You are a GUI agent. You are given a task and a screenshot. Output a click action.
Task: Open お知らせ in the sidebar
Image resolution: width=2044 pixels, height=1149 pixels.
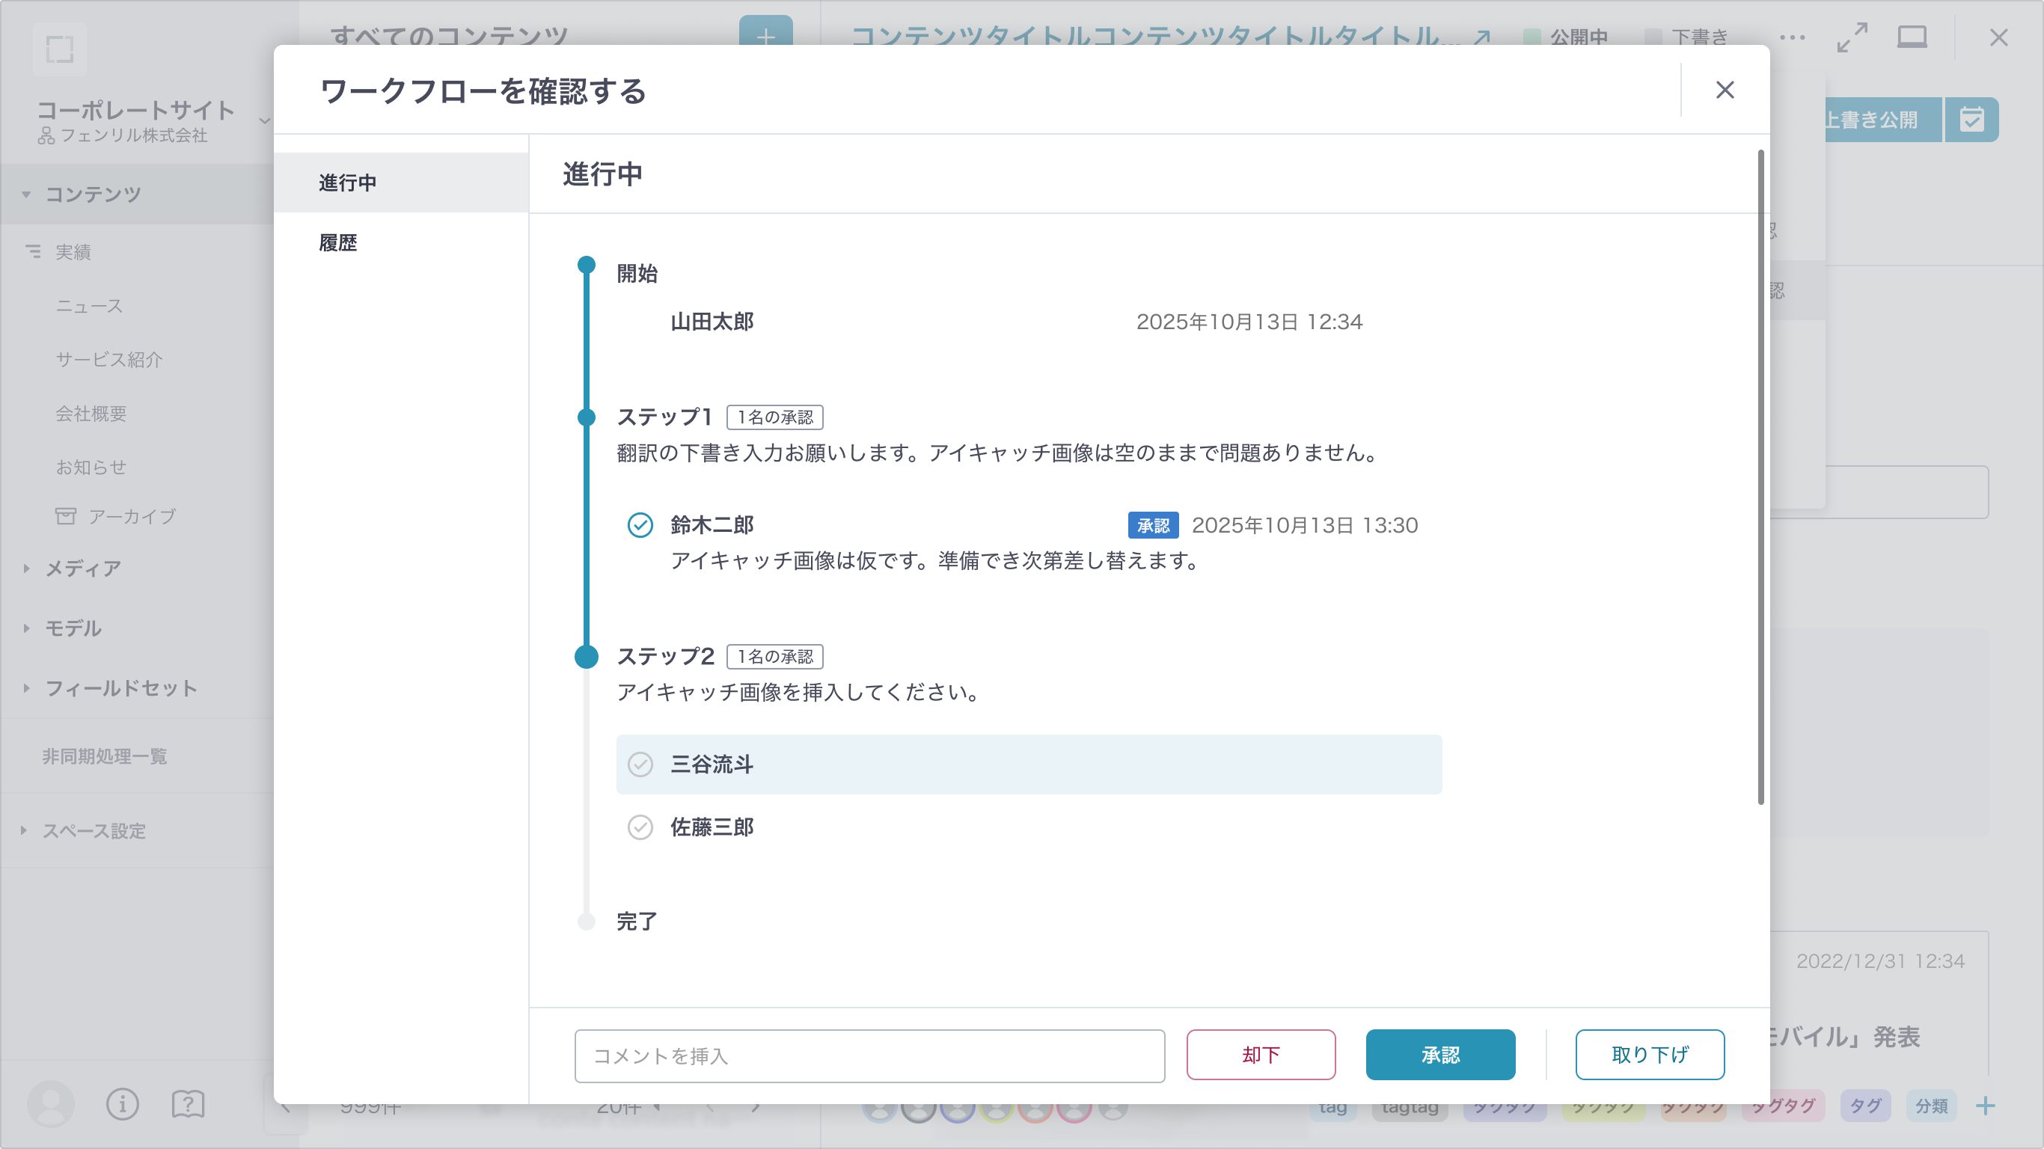pos(91,468)
